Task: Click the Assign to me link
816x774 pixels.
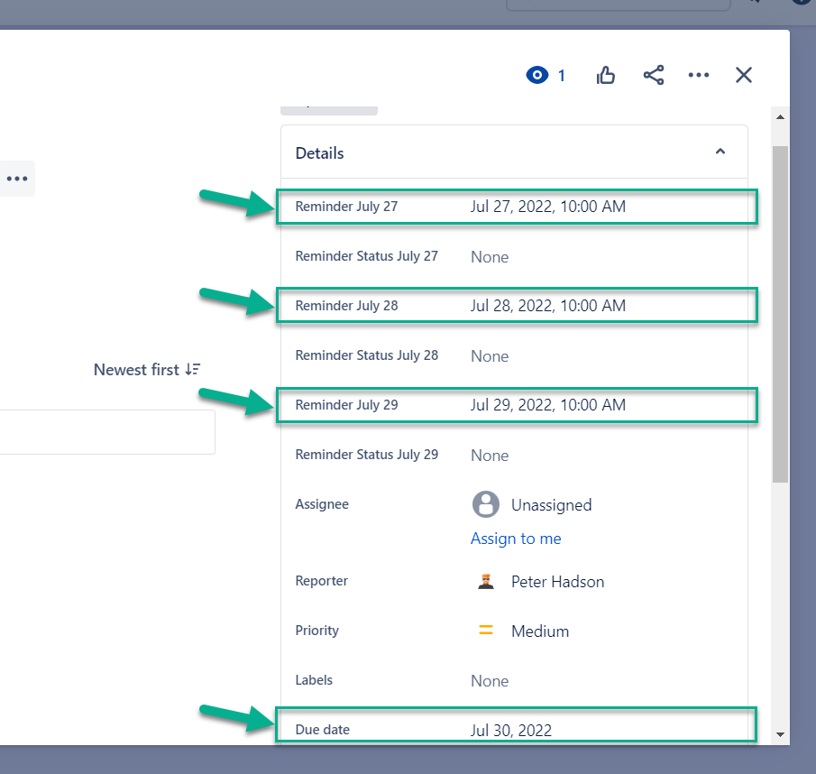Action: tap(516, 539)
